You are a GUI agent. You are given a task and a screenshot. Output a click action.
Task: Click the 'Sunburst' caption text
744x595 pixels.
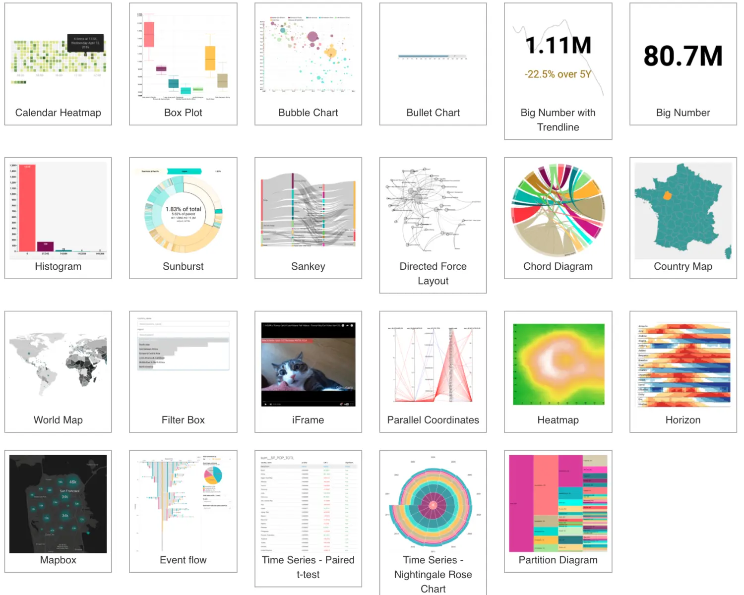[183, 266]
